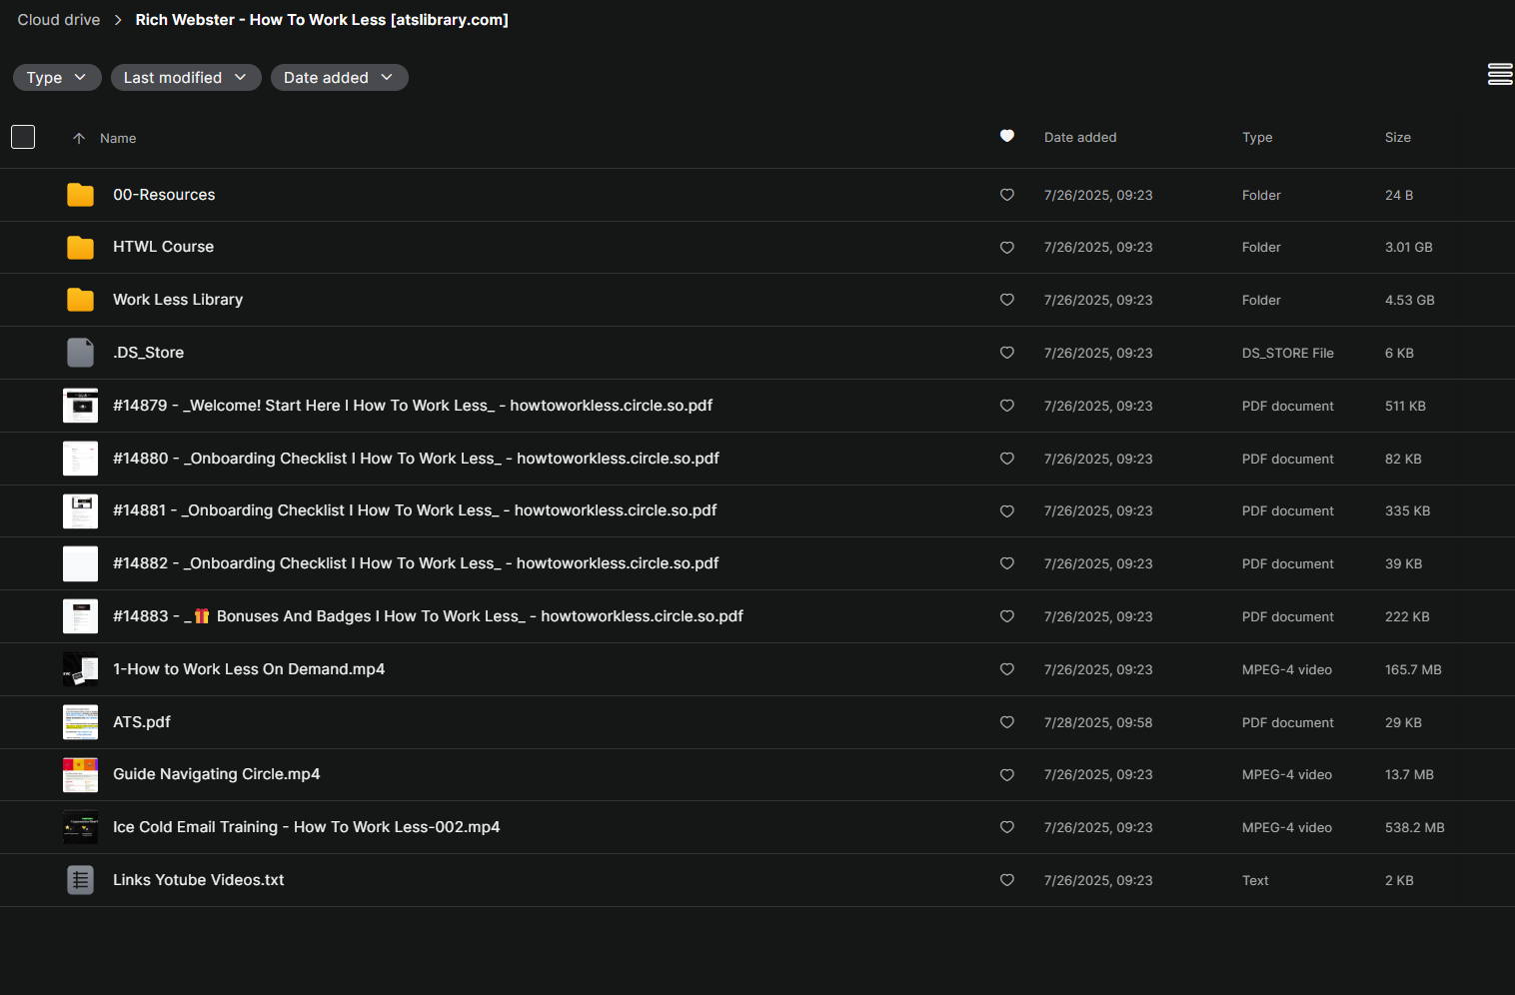Expand the Date added filter dropdown

339,78
